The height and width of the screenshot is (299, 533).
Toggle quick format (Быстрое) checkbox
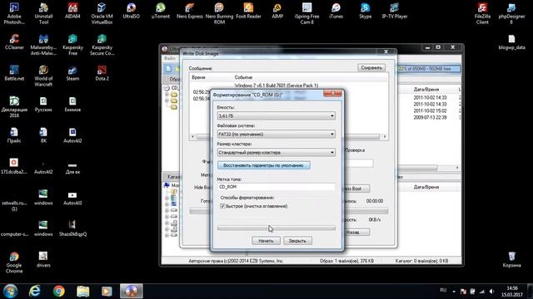[x=222, y=206]
